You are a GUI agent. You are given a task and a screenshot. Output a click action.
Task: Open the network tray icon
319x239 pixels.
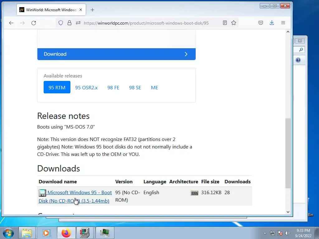coord(272,233)
